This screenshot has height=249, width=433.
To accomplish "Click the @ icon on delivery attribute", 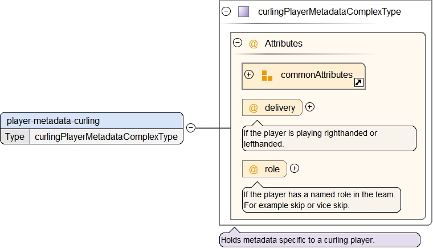I will pyautogui.click(x=254, y=107).
